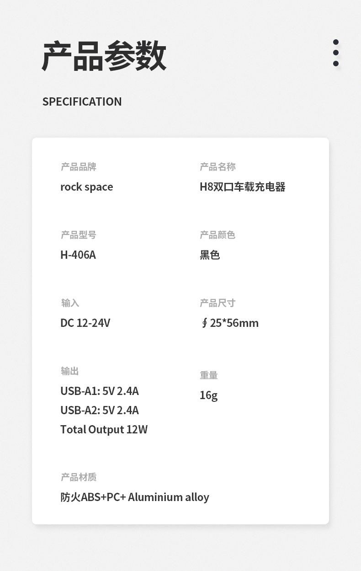Click the USB-A1: 5V 2.4A line

[x=100, y=391]
